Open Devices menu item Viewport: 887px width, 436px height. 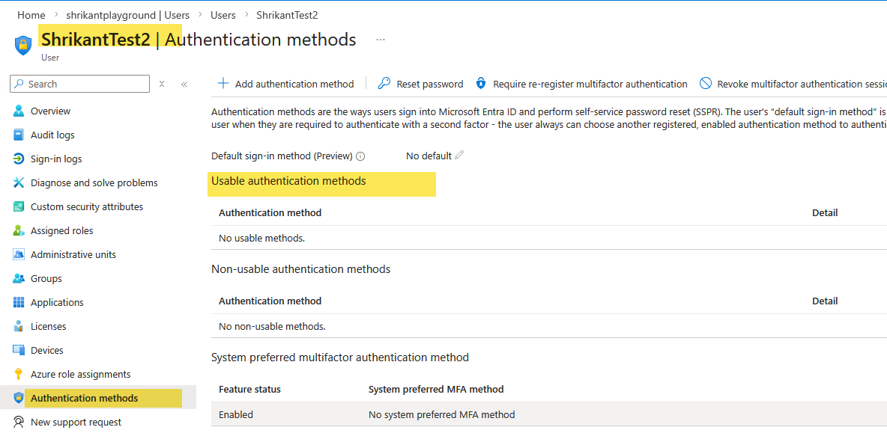pyautogui.click(x=47, y=350)
